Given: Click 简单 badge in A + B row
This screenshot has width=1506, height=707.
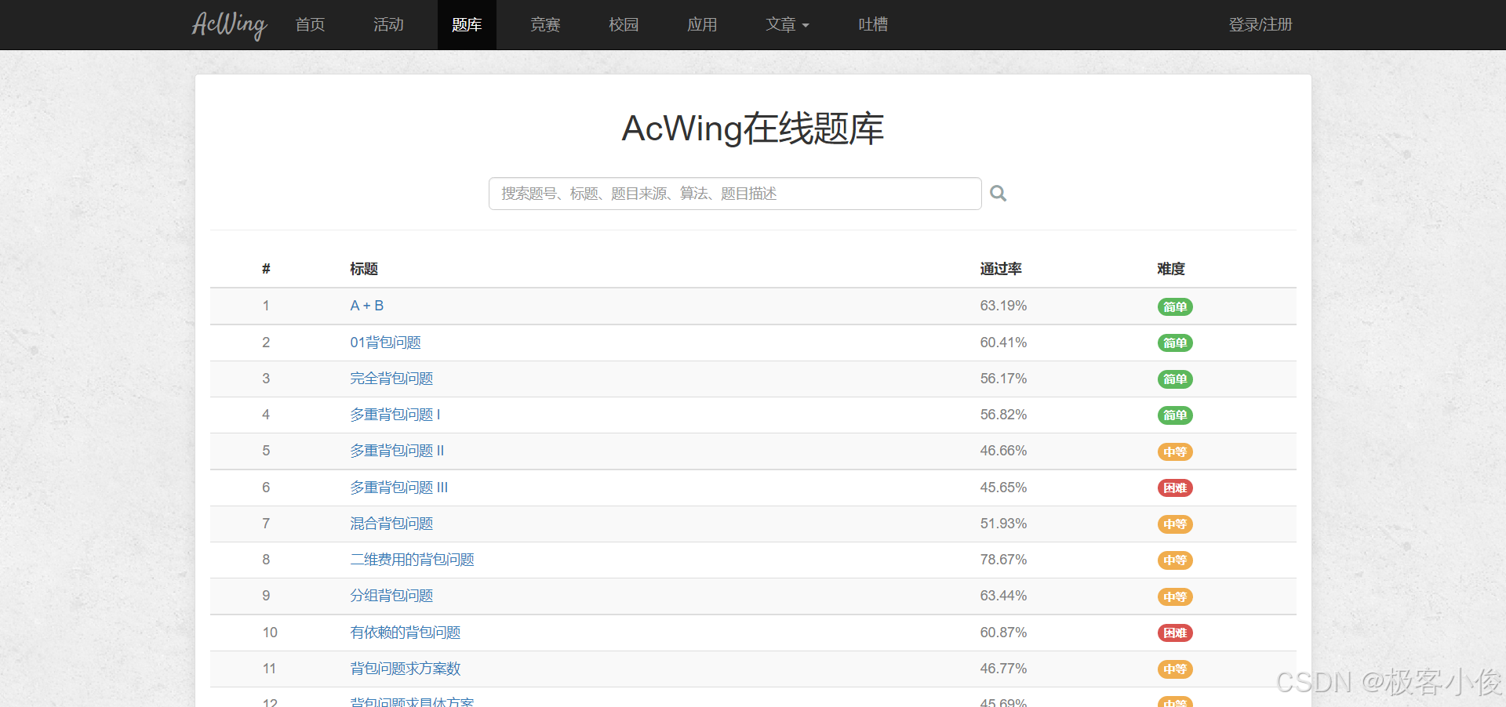Looking at the screenshot, I should [x=1175, y=306].
